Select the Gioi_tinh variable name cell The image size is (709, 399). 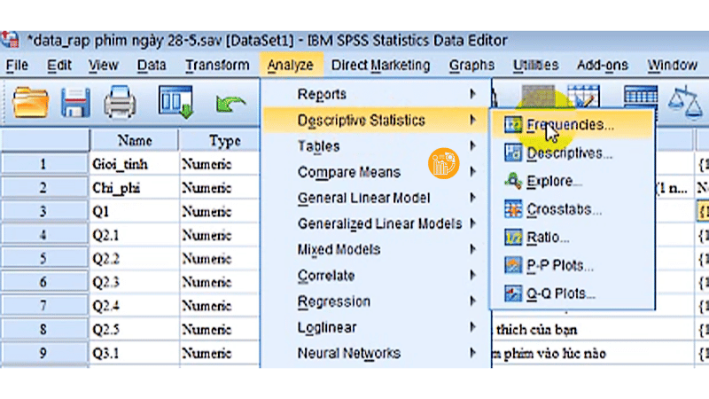pyautogui.click(x=133, y=164)
